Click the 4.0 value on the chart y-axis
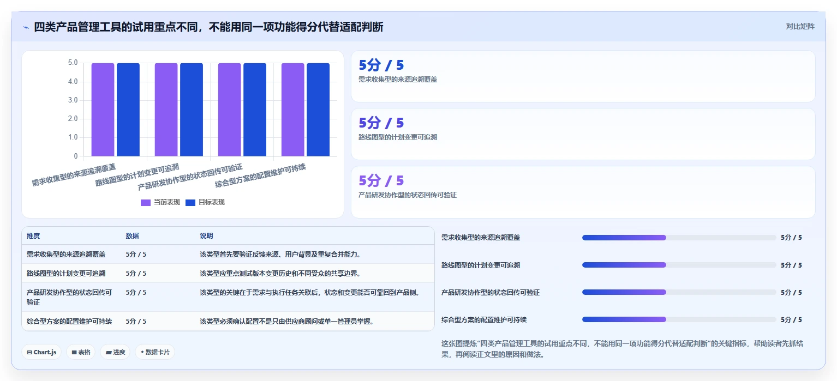837x381 pixels. [x=73, y=82]
